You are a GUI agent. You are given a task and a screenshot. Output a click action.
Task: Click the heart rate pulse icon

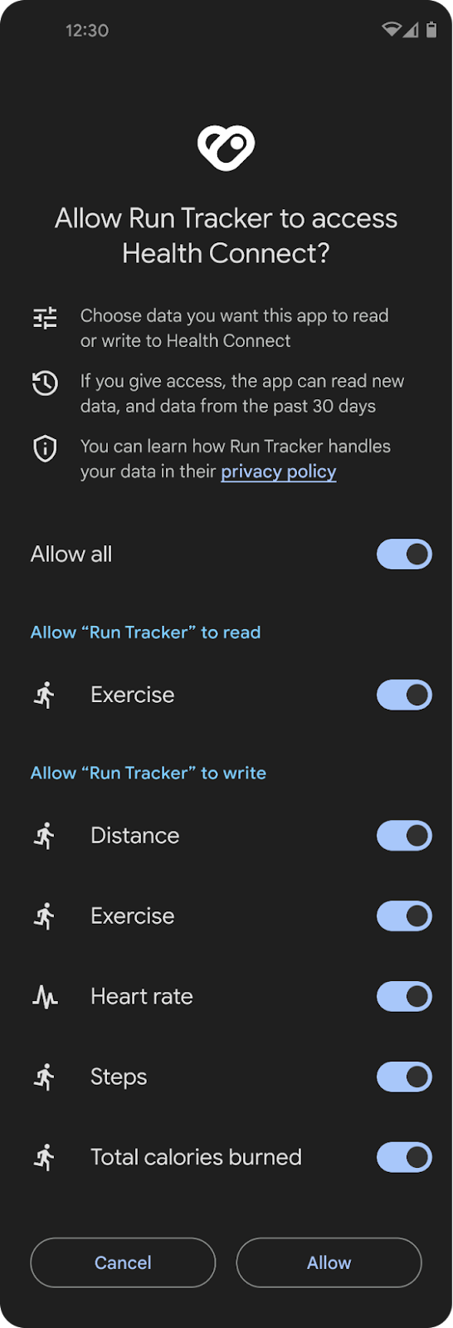(45, 996)
